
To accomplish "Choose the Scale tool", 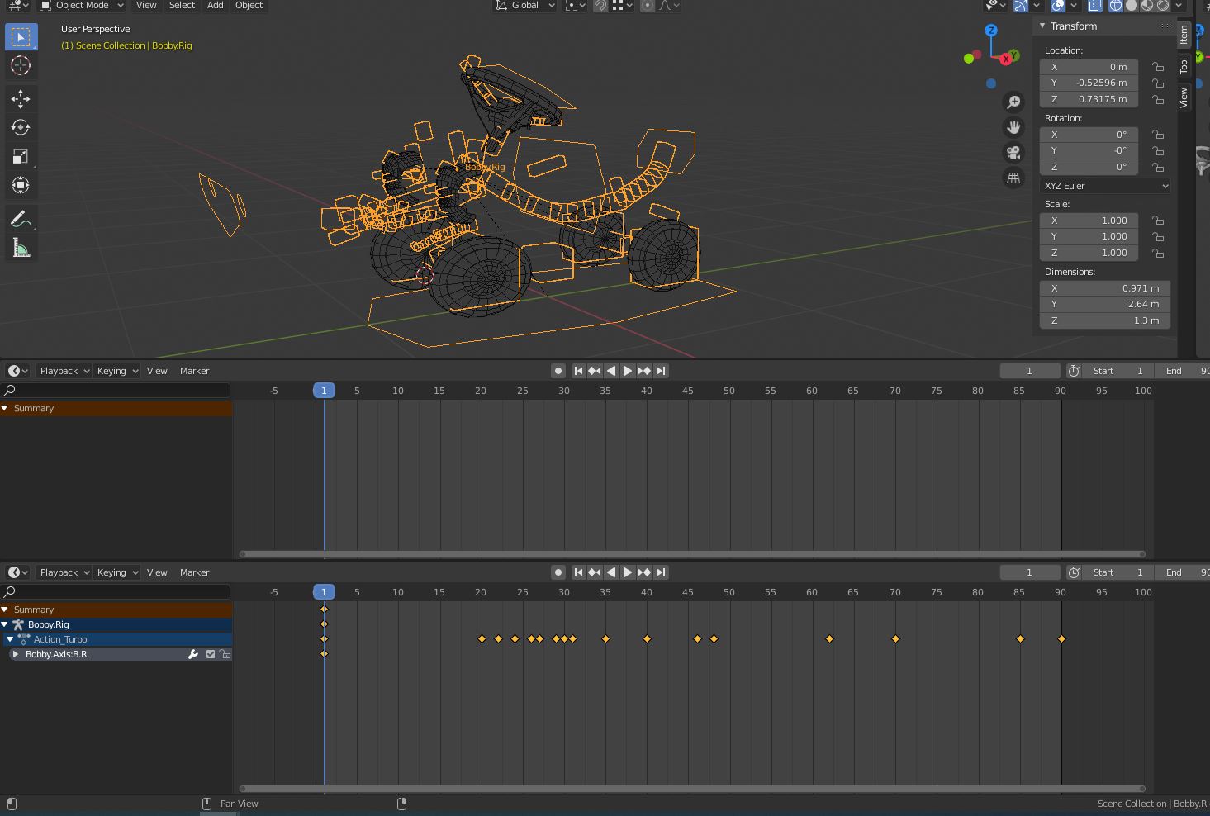I will tap(21, 156).
